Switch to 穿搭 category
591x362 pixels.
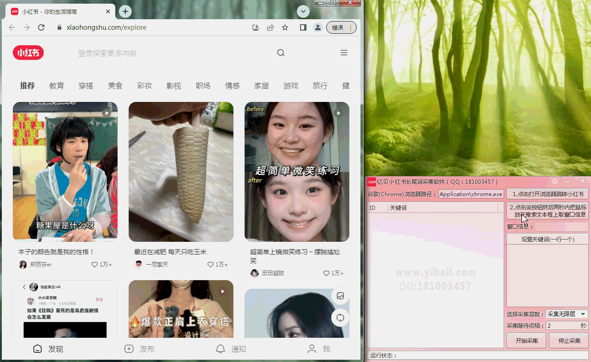click(x=86, y=85)
